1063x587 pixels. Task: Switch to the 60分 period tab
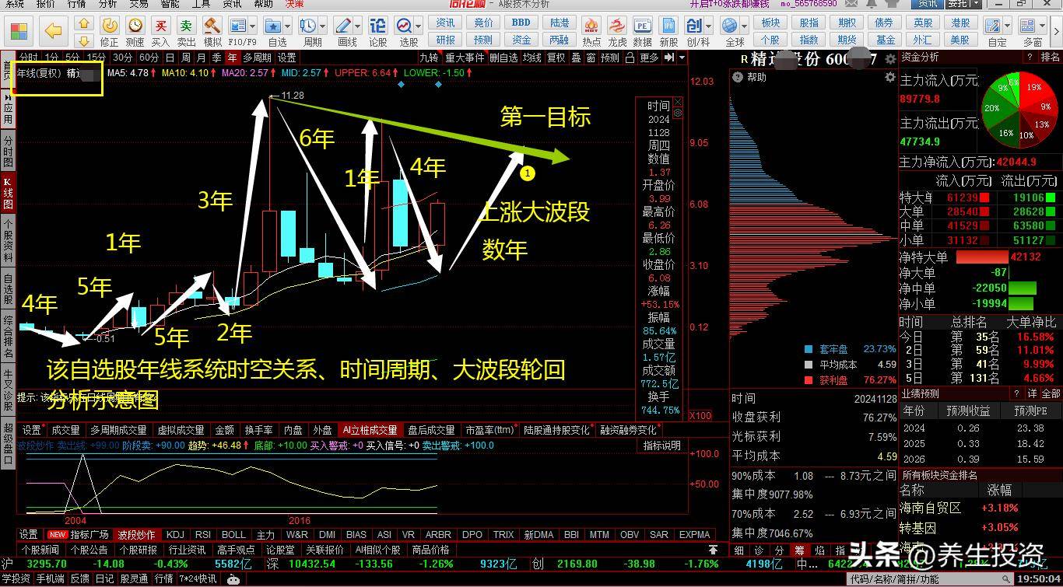(x=148, y=58)
